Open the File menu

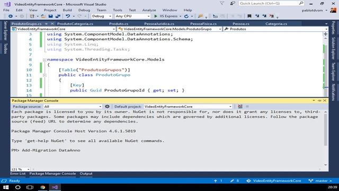click(x=6, y=10)
